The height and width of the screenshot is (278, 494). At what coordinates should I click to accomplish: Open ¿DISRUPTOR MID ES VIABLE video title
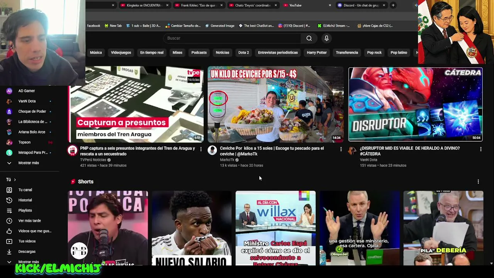[x=409, y=151]
